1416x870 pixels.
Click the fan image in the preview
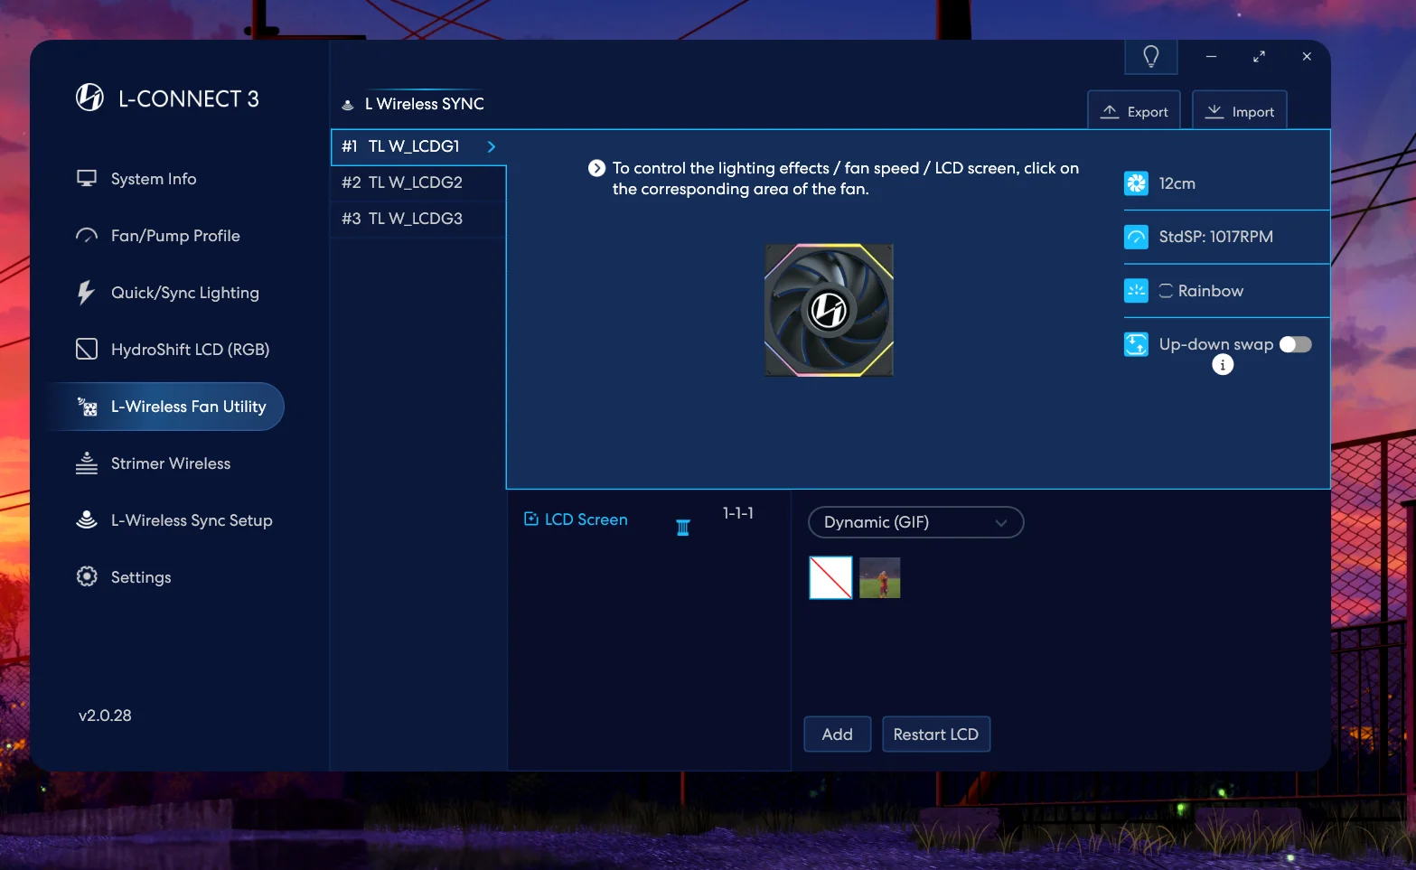click(829, 310)
